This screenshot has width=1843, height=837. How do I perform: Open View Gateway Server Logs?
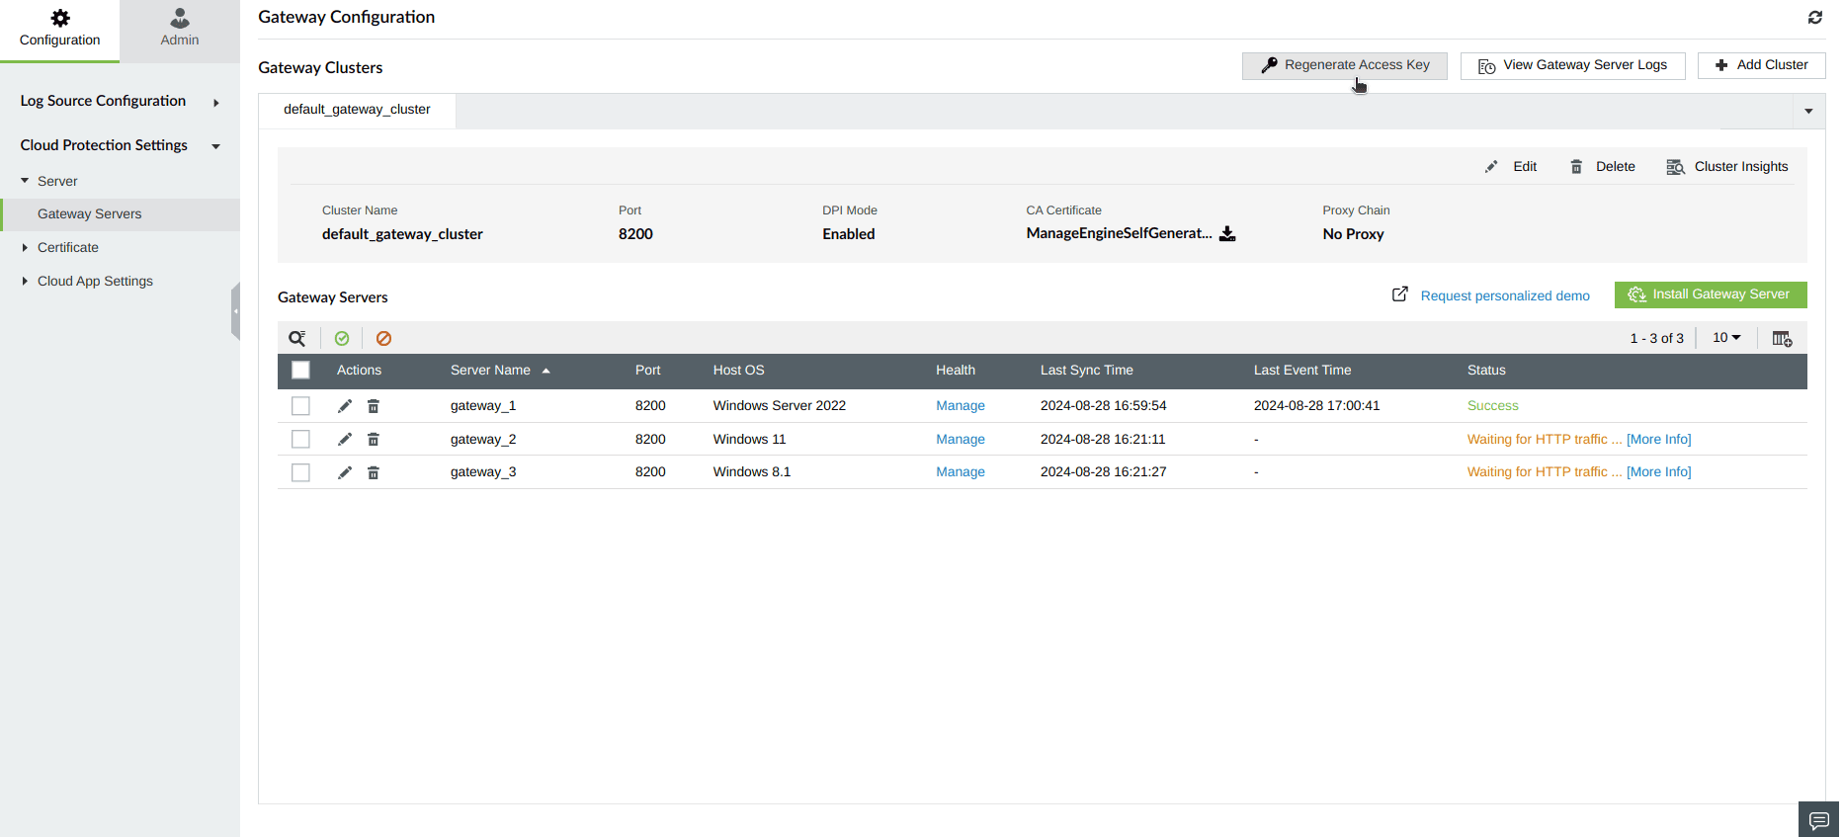(x=1572, y=65)
